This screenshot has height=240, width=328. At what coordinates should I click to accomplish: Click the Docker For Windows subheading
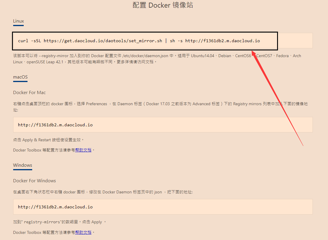35,181
